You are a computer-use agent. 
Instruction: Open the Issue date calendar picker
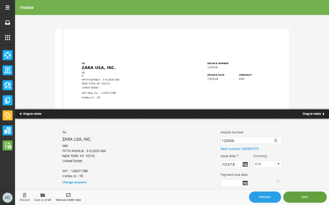tap(245, 164)
